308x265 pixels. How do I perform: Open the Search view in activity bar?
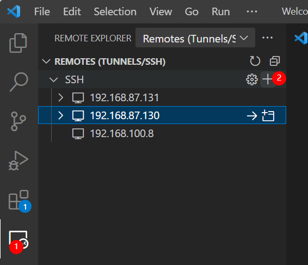tap(19, 82)
